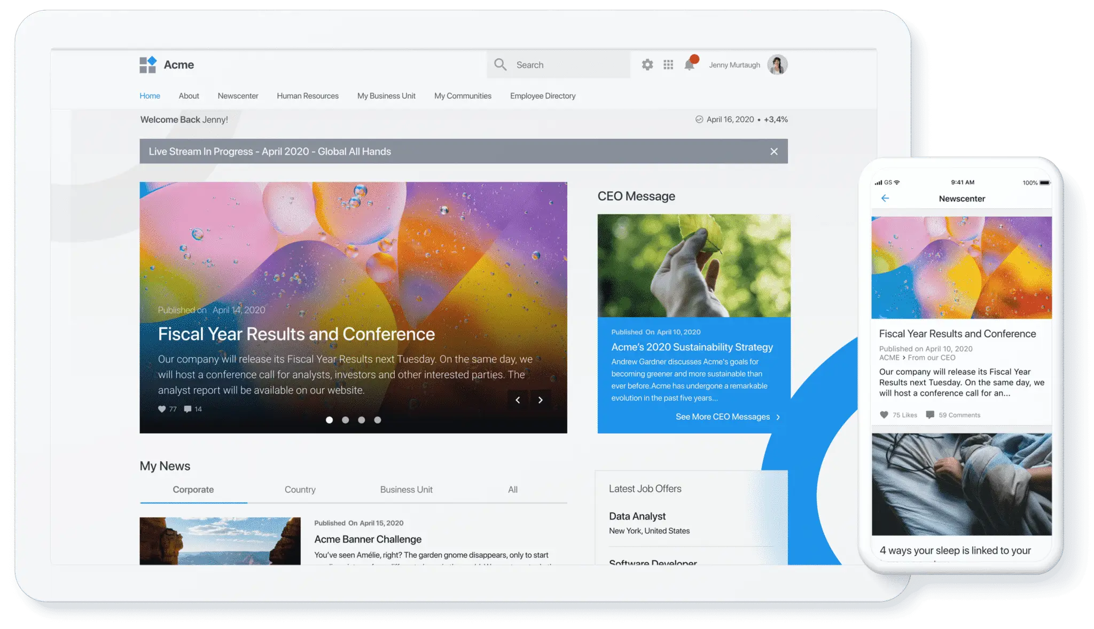Open the Data Analyst job offer
1094x629 pixels.
click(x=637, y=516)
